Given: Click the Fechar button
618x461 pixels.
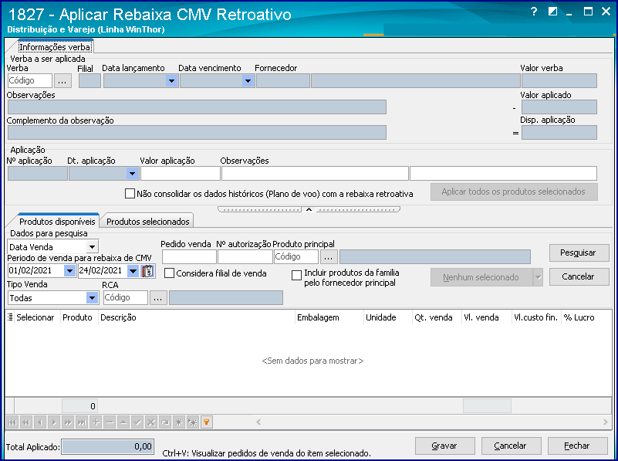Looking at the screenshot, I should pyautogui.click(x=577, y=446).
